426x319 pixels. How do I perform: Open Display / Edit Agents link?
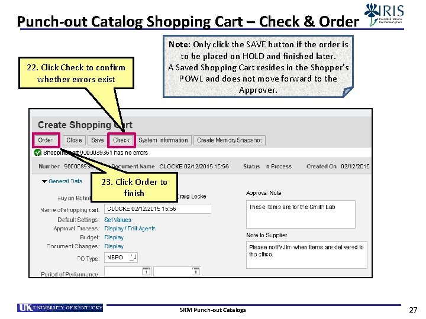click(x=130, y=229)
